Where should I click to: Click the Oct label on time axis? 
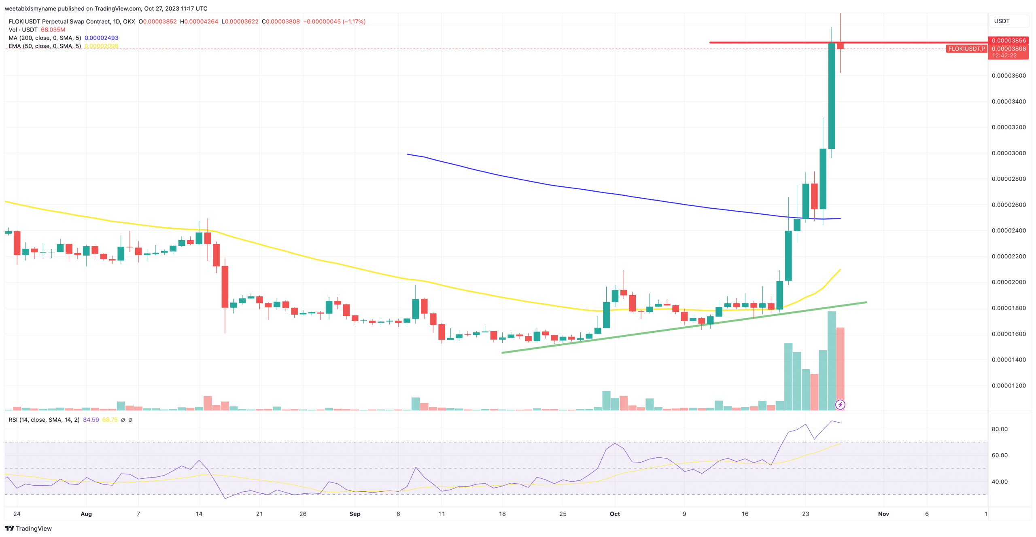click(x=615, y=514)
